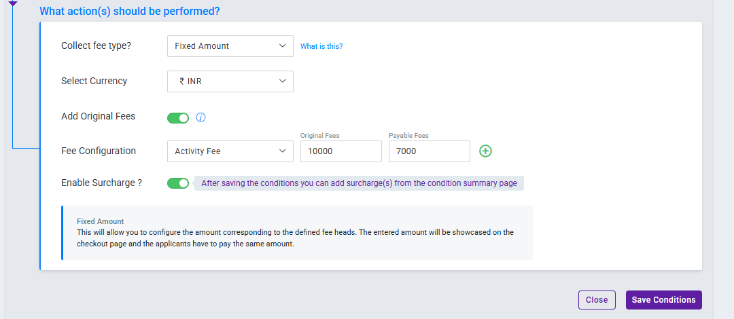Turn off the Enable Surcharge toggle

coord(178,183)
